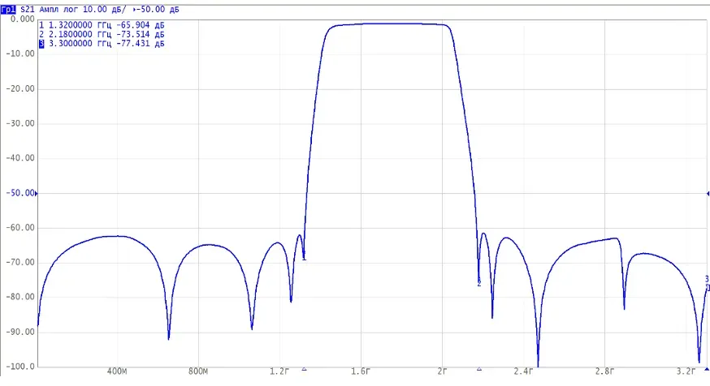Image resolution: width=710 pixels, height=386 pixels.
Task: Click the 800М frequency axis label
Action: tap(198, 371)
